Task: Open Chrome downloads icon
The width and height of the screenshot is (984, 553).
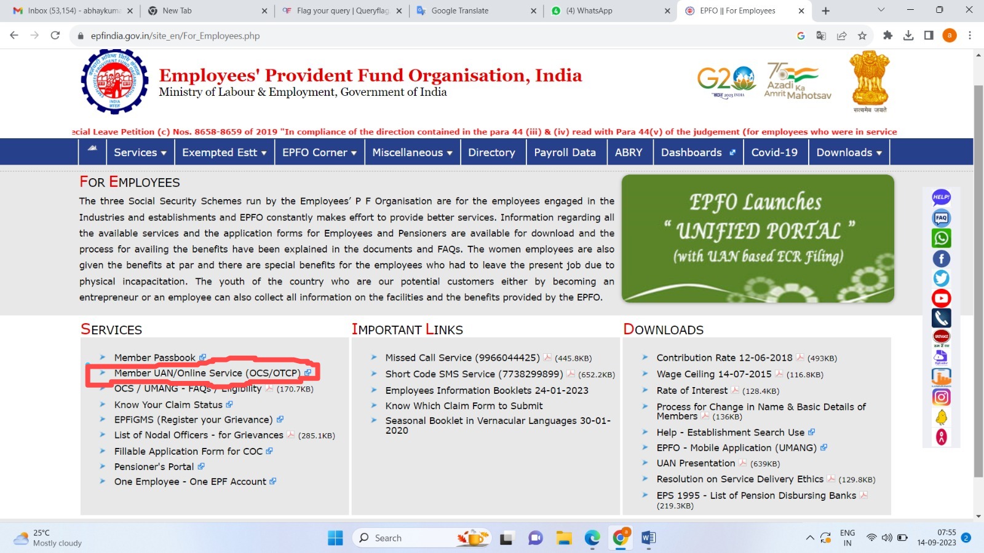Action: pyautogui.click(x=908, y=36)
